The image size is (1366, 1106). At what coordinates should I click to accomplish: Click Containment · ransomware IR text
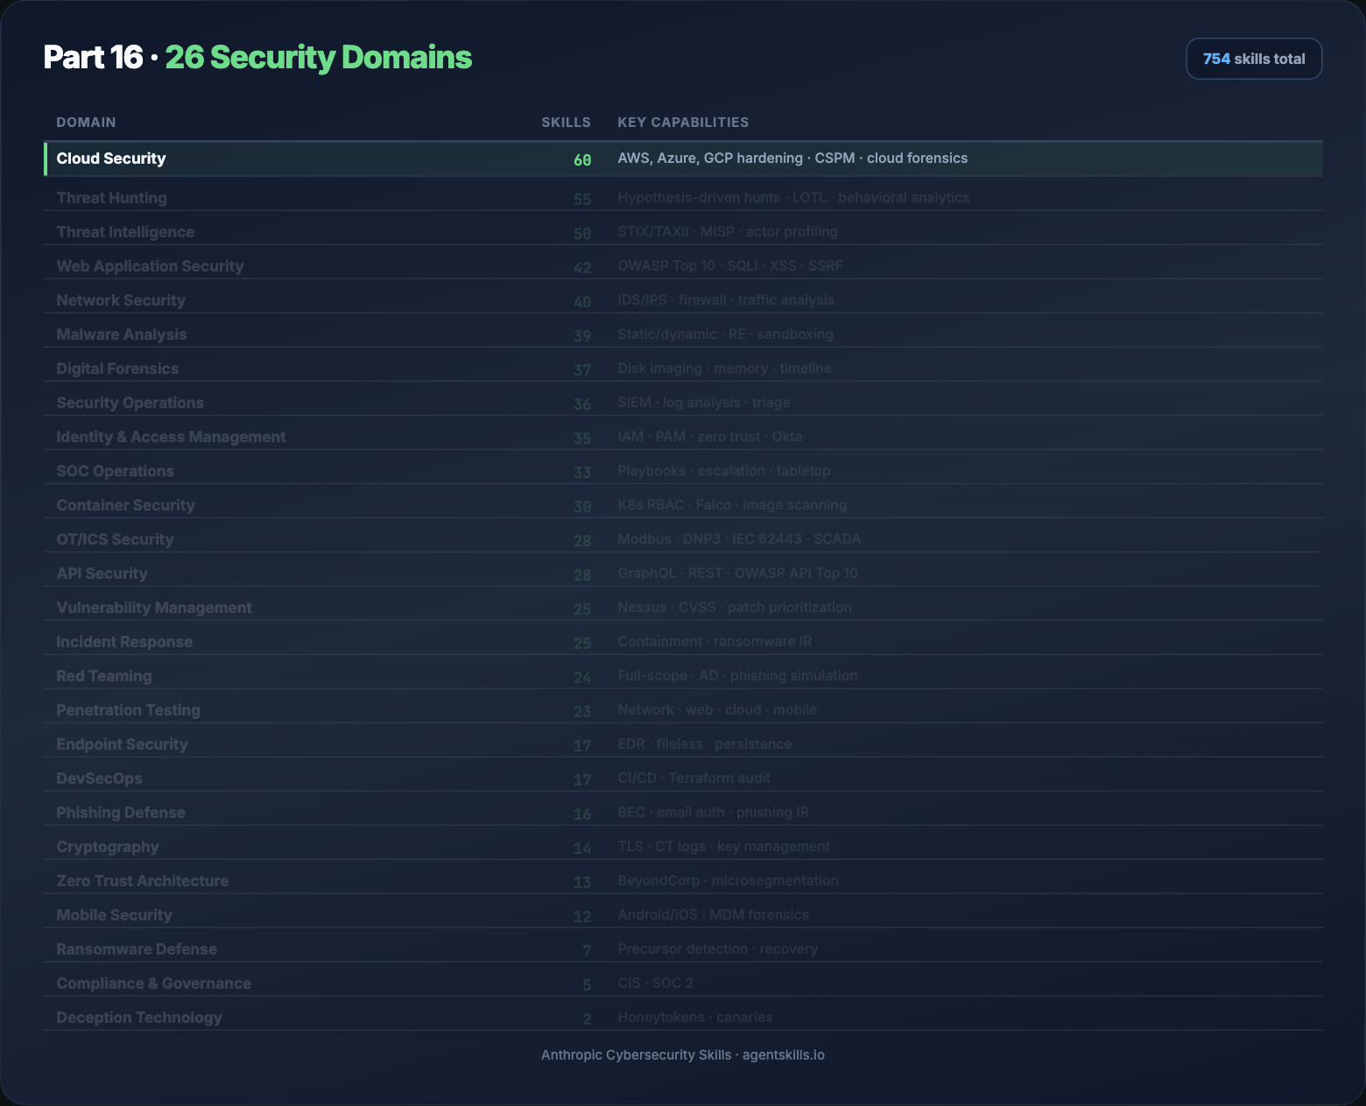coord(715,642)
